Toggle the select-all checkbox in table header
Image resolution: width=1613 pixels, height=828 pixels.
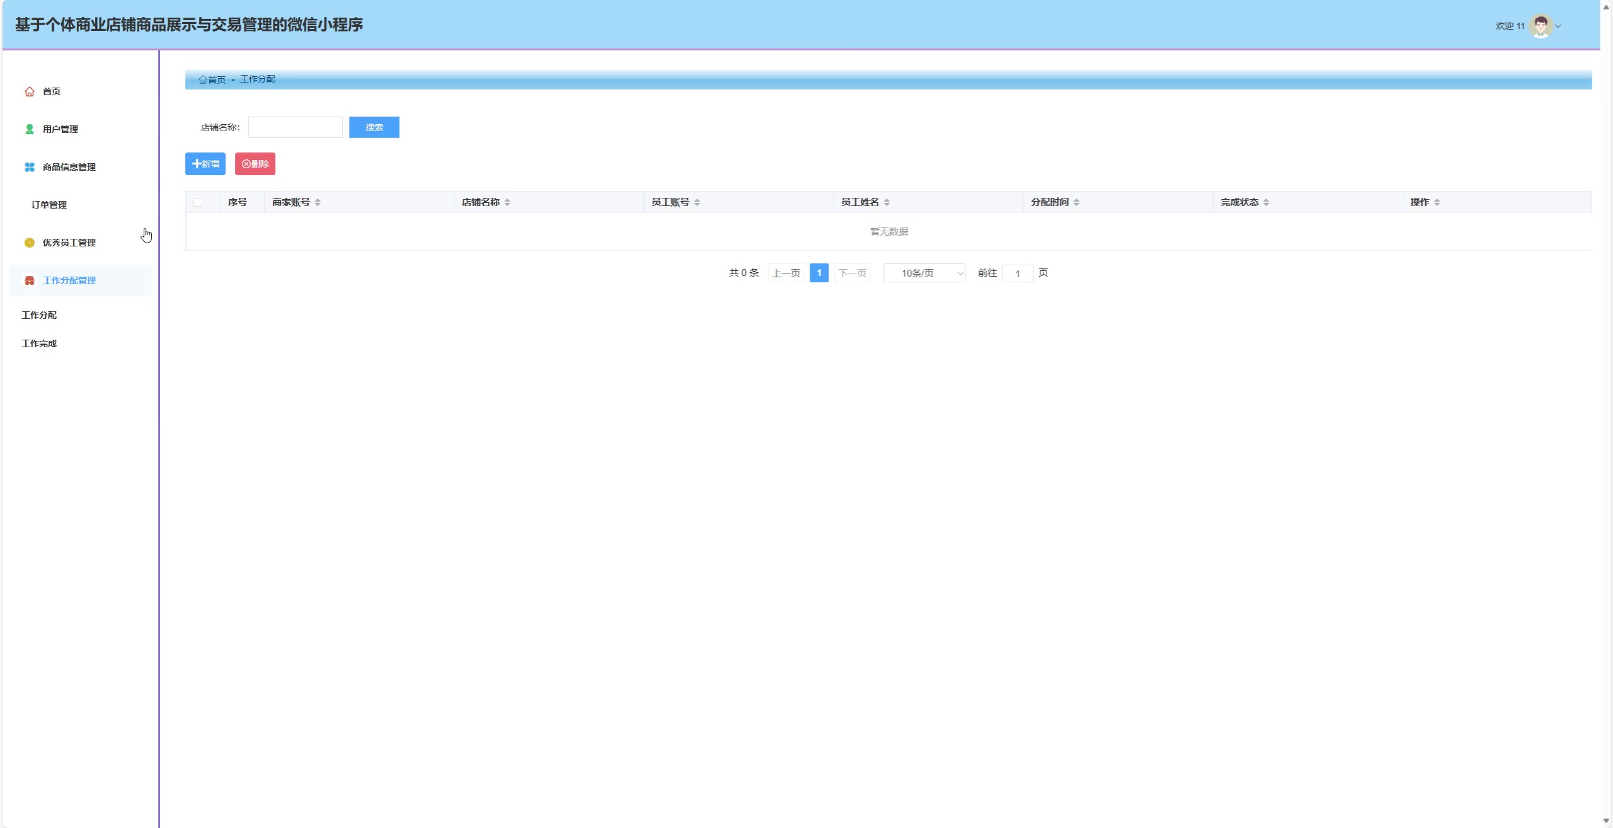pos(198,202)
